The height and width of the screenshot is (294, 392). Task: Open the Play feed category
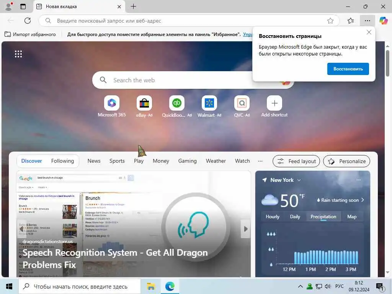139,161
